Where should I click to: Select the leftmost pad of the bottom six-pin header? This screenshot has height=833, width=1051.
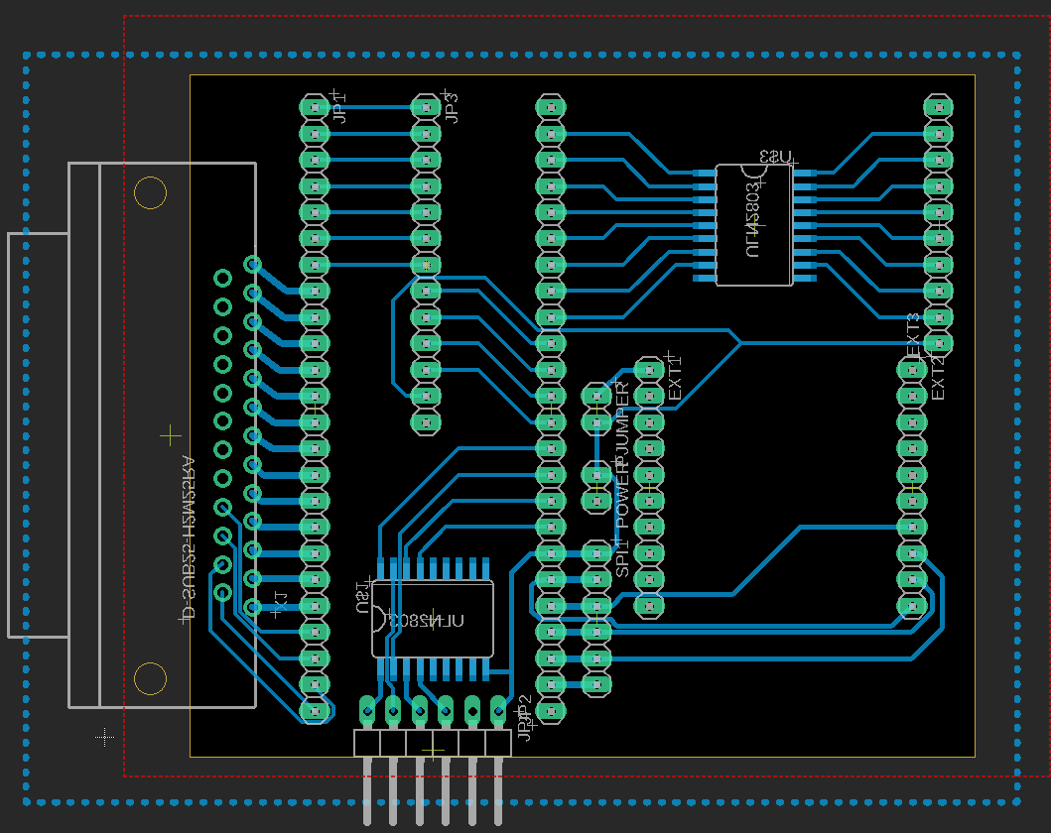coord(367,710)
